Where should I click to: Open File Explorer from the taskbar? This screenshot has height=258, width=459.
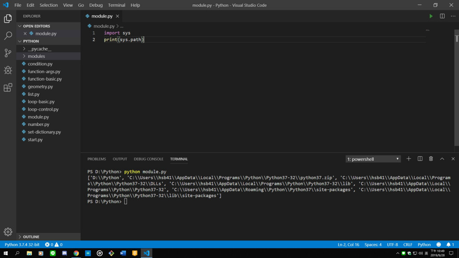pyautogui.click(x=29, y=254)
